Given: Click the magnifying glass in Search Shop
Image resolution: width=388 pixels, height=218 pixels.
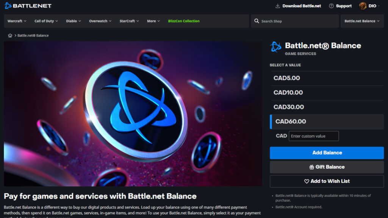Looking at the screenshot, I should (257, 21).
